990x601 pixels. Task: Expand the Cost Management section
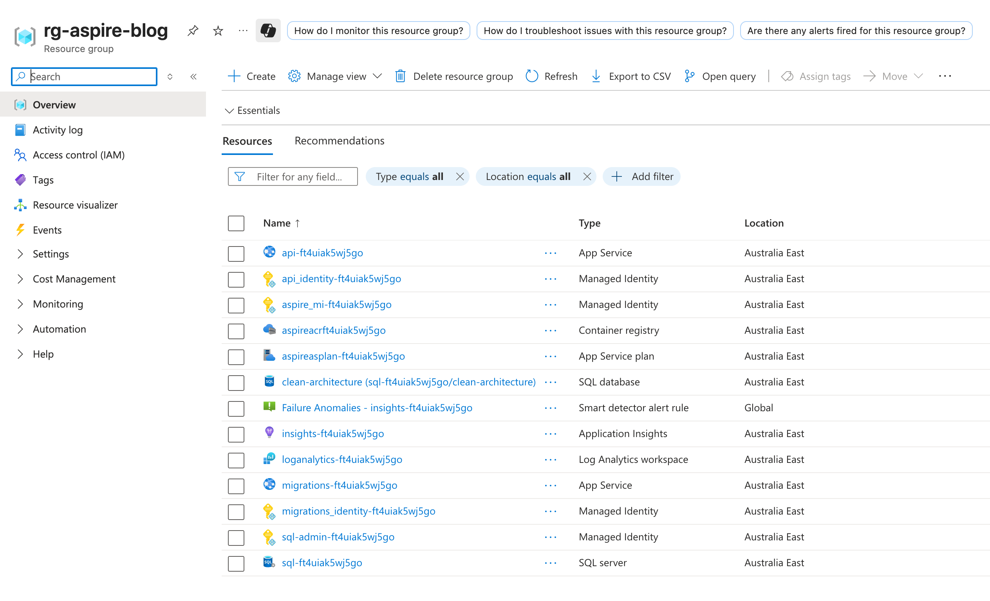point(20,279)
